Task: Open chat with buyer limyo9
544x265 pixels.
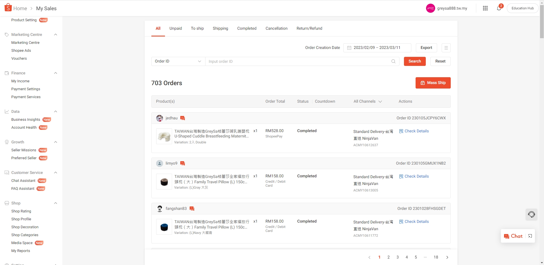Action: tap(183, 163)
